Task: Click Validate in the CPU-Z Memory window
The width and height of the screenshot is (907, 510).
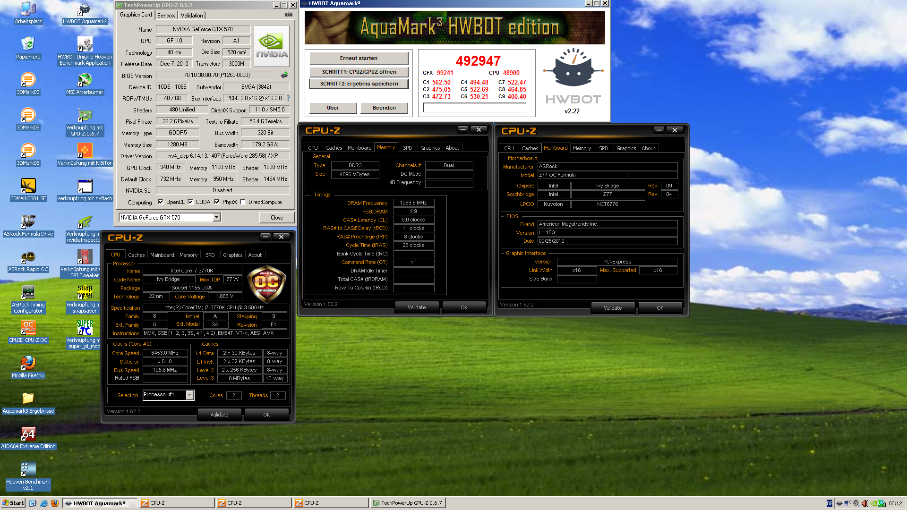Action: 417,307
